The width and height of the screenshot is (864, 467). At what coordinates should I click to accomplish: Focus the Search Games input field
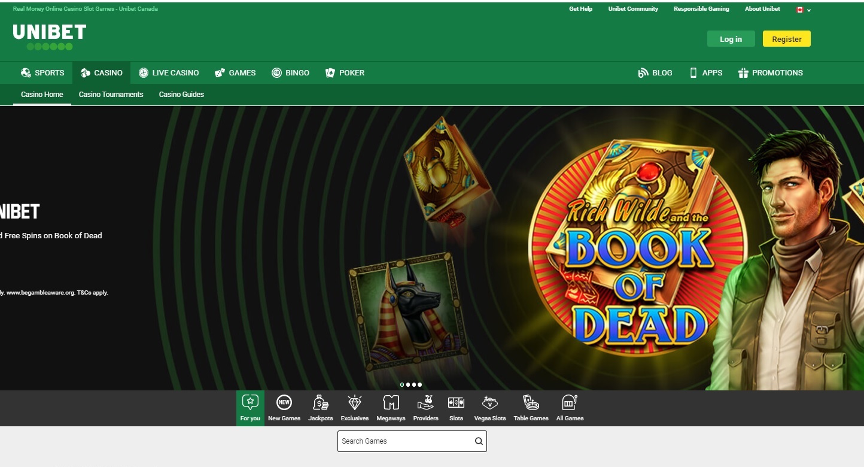click(412, 441)
